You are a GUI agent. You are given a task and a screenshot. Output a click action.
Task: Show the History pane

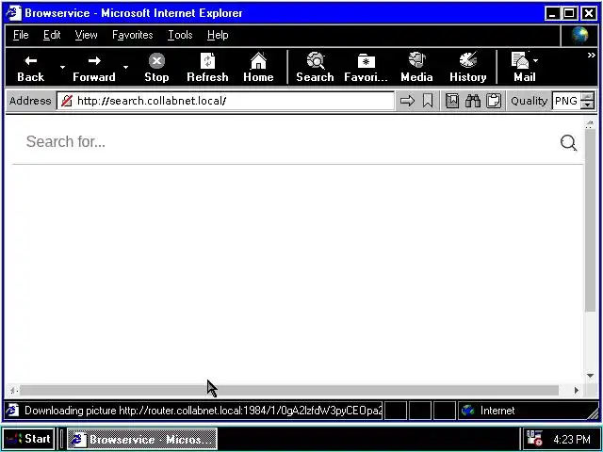coord(467,68)
